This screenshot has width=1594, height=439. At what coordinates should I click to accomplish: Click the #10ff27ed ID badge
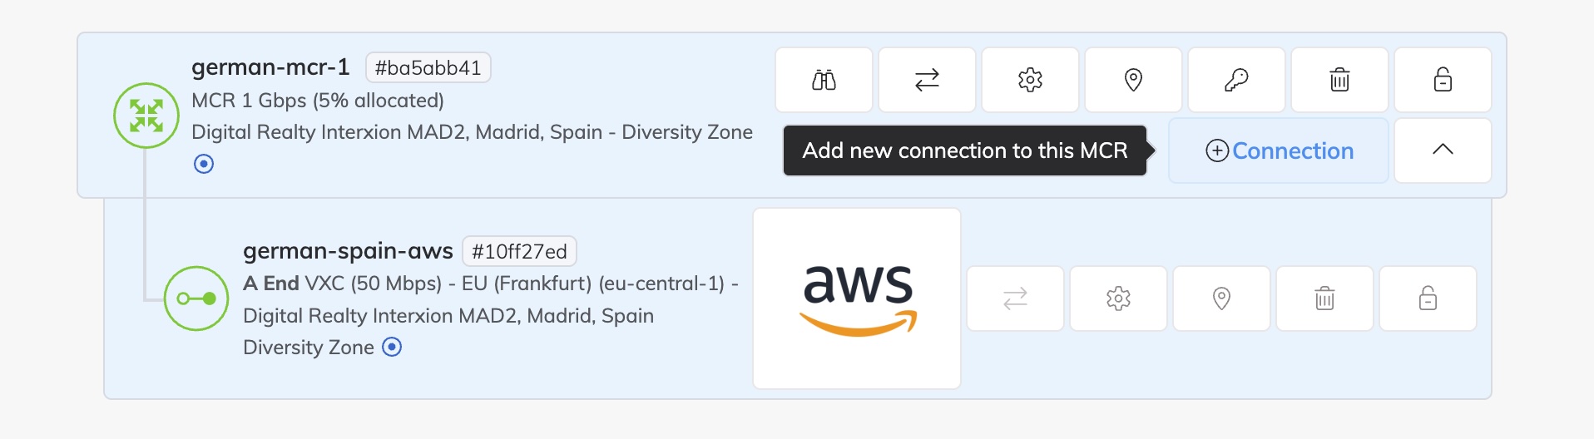pos(519,252)
